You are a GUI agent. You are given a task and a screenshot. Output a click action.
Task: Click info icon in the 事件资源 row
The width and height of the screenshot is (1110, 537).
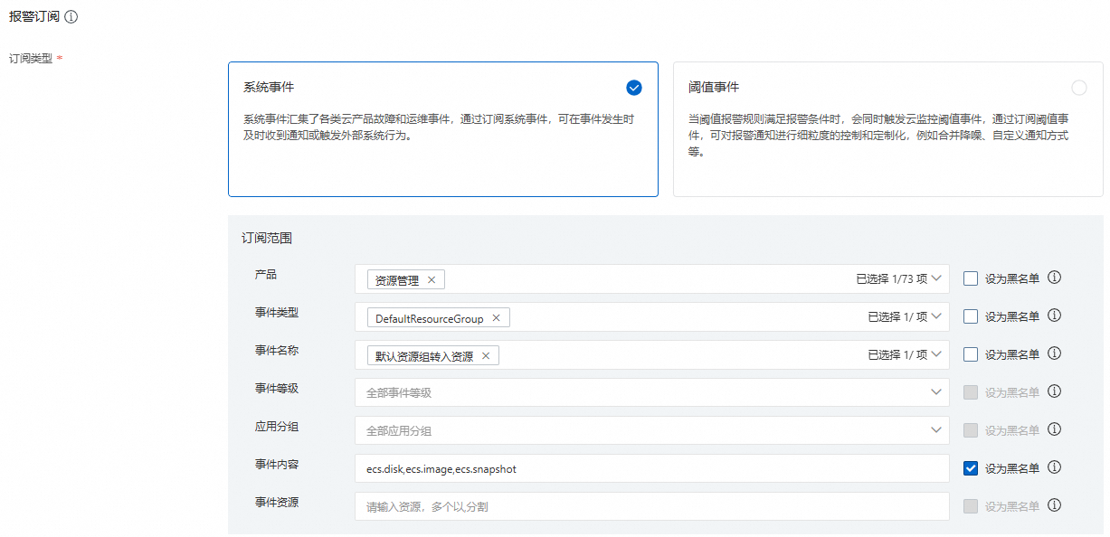1054,505
